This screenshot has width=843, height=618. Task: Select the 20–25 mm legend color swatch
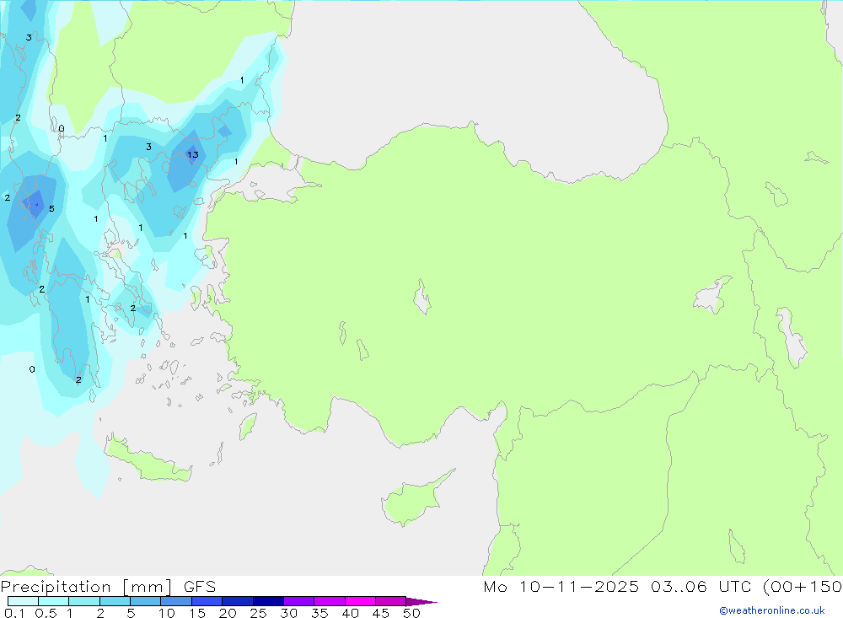pos(238,601)
